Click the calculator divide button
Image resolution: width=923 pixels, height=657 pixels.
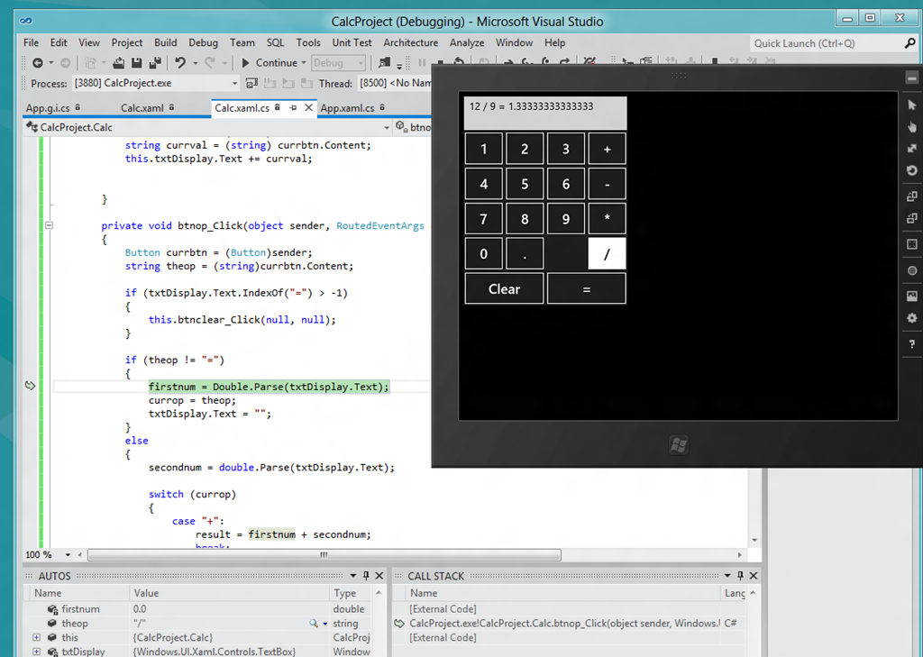click(x=607, y=254)
